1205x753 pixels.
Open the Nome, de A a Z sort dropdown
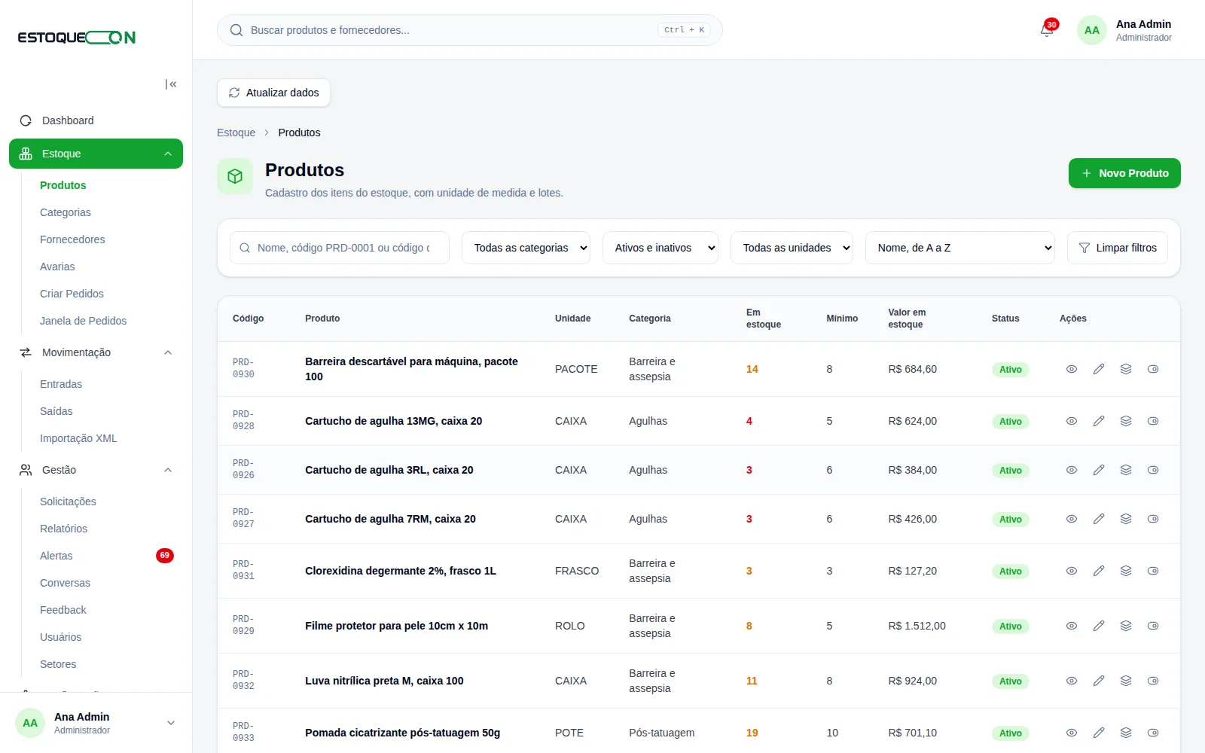pos(960,248)
